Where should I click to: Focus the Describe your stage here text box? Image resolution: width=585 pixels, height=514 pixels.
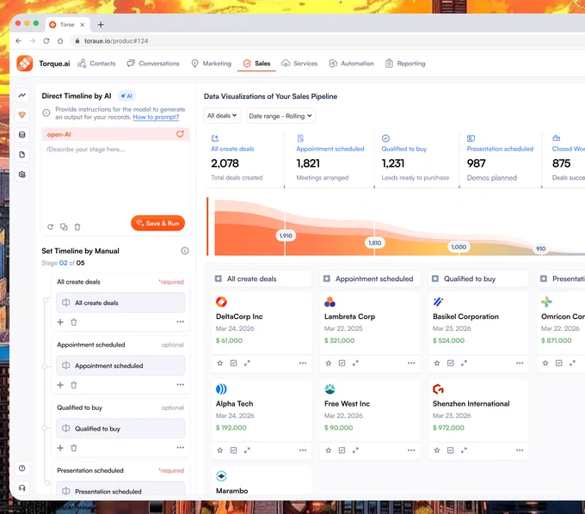pos(115,179)
